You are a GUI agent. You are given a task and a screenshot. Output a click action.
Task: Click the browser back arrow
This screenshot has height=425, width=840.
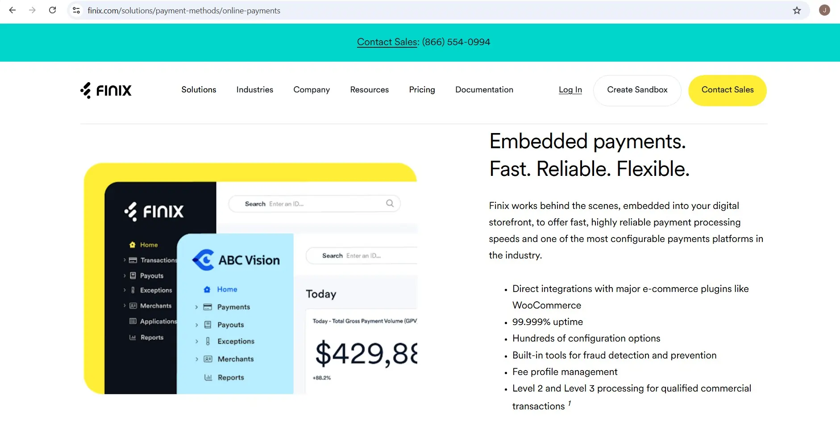pos(12,10)
